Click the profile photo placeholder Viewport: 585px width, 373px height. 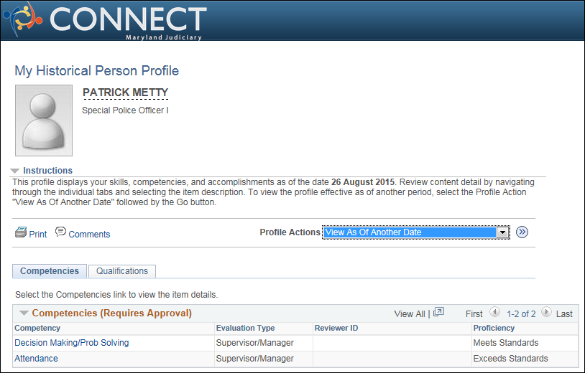point(44,121)
